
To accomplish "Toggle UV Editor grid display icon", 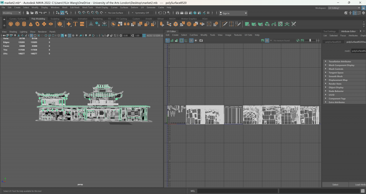I will pos(191,41).
